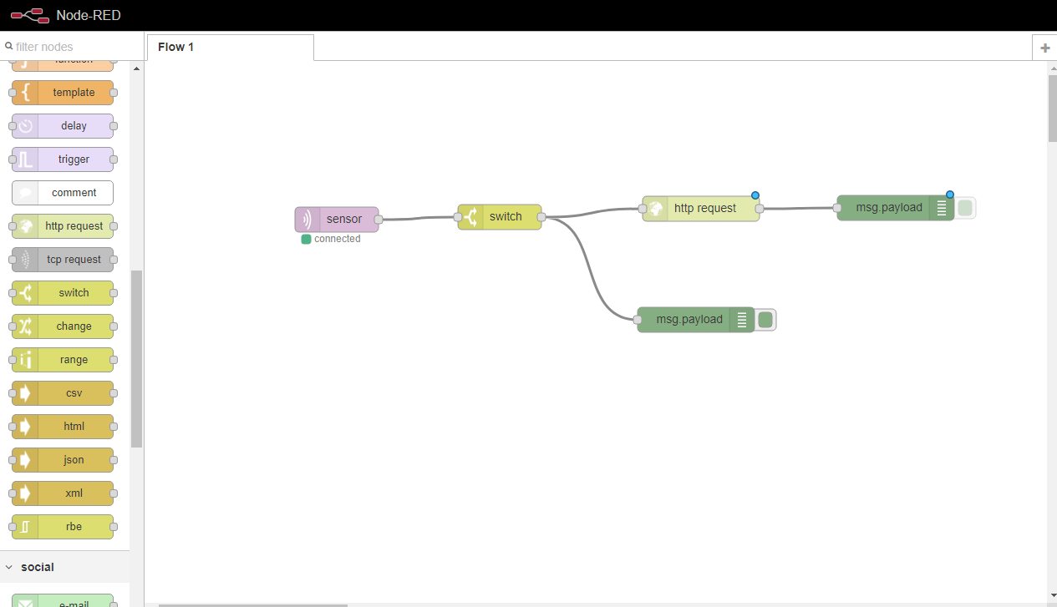
Task: Select the trigger node in palette
Action: pyautogui.click(x=63, y=159)
